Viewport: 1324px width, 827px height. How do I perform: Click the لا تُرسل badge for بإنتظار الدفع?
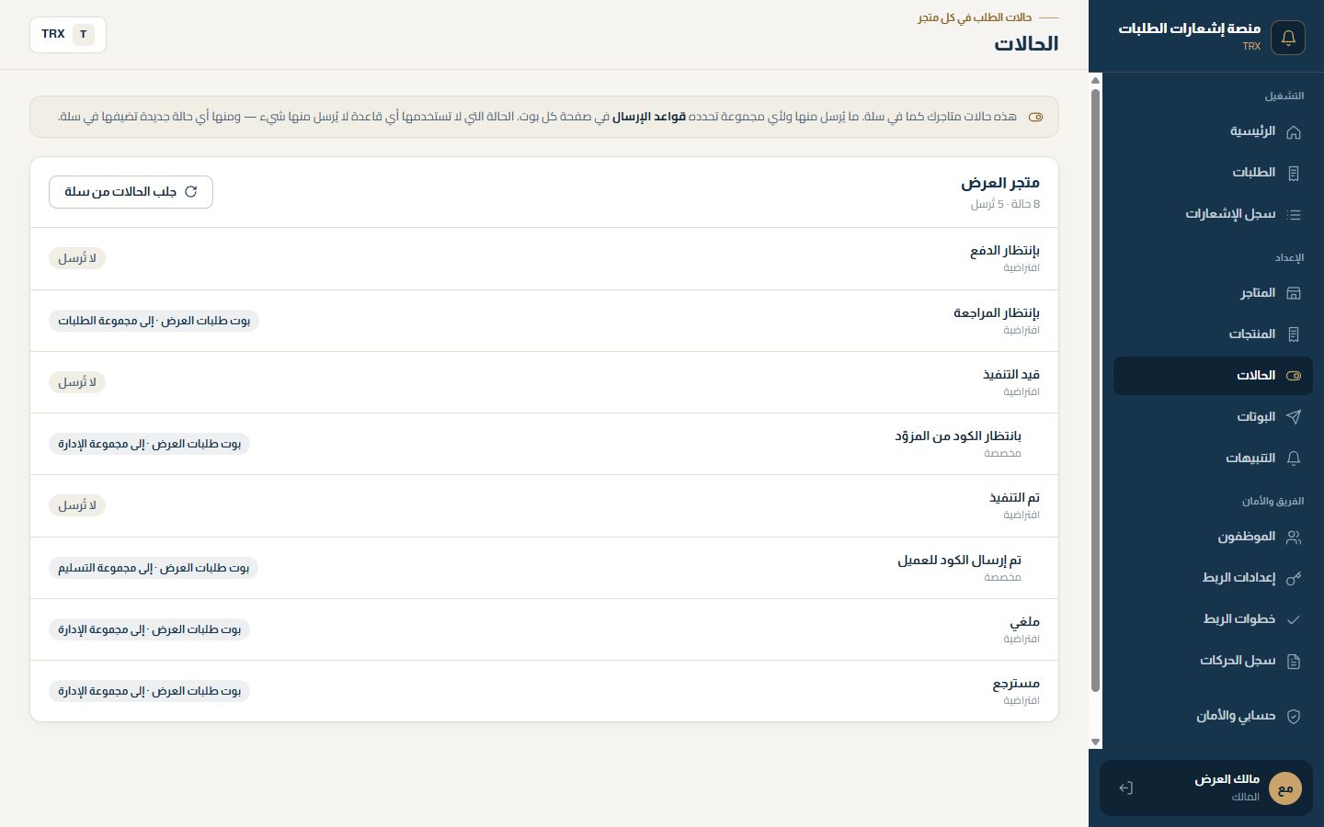click(x=77, y=258)
